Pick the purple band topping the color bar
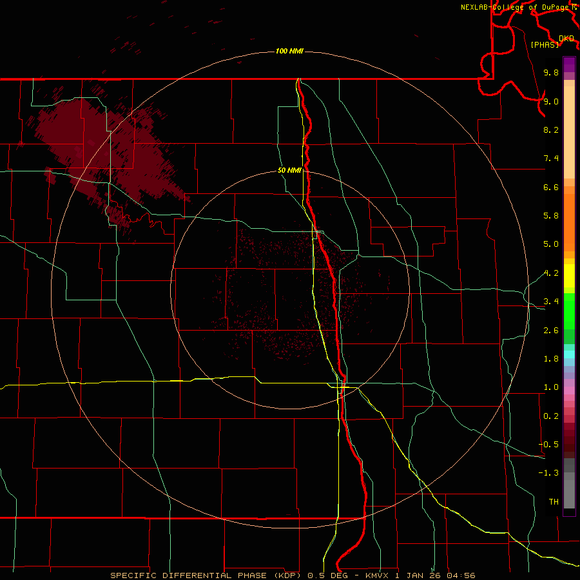 click(569, 64)
